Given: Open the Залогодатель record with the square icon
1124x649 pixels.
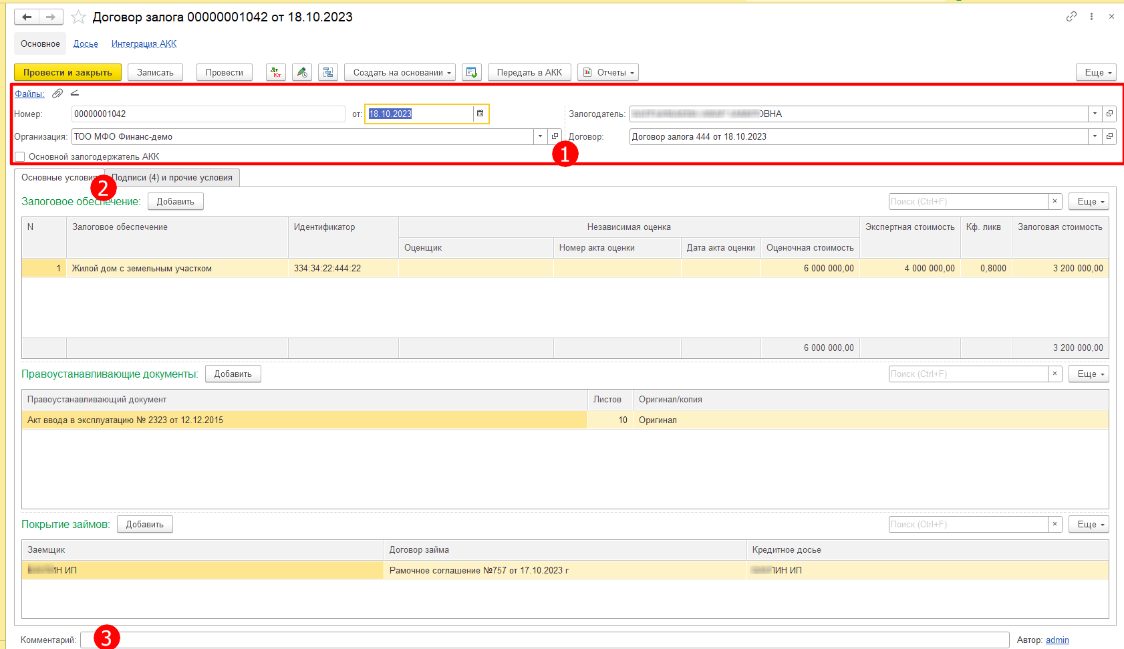Looking at the screenshot, I should (x=1109, y=114).
